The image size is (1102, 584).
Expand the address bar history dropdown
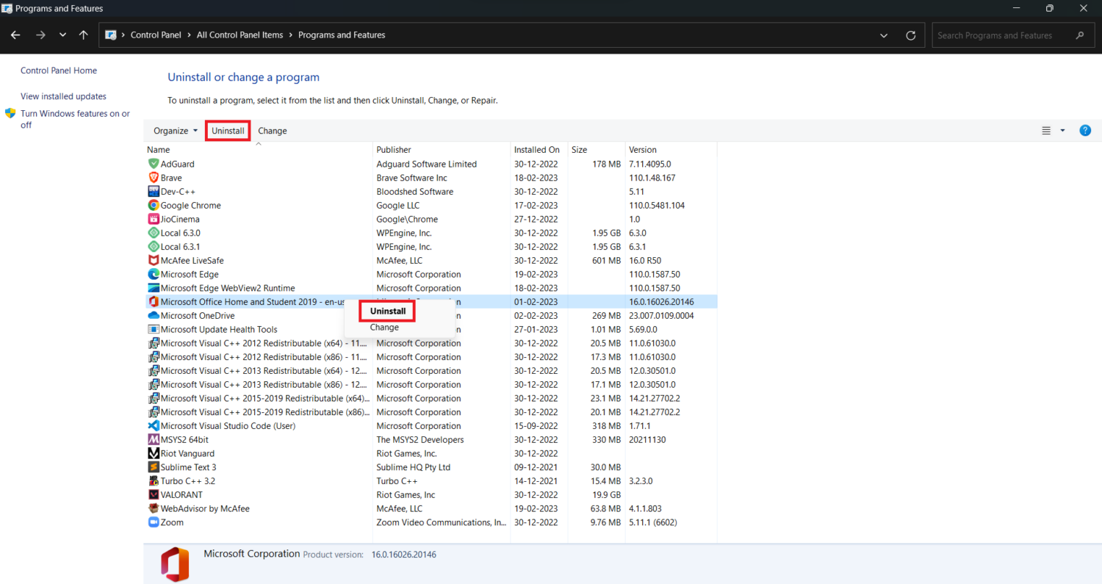pyautogui.click(x=883, y=35)
